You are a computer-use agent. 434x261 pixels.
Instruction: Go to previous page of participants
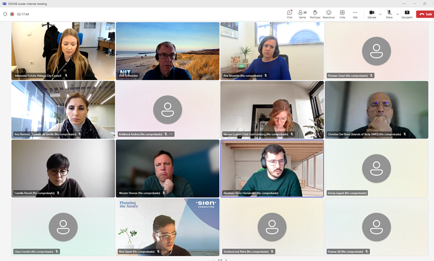click(x=213, y=260)
